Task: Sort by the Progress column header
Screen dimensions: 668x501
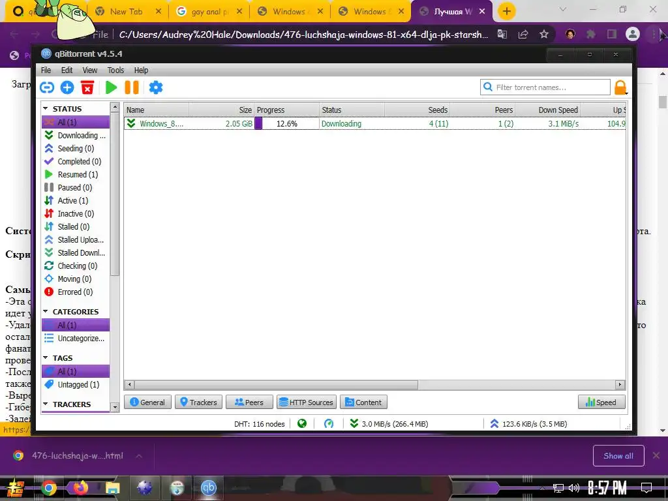Action: point(287,110)
